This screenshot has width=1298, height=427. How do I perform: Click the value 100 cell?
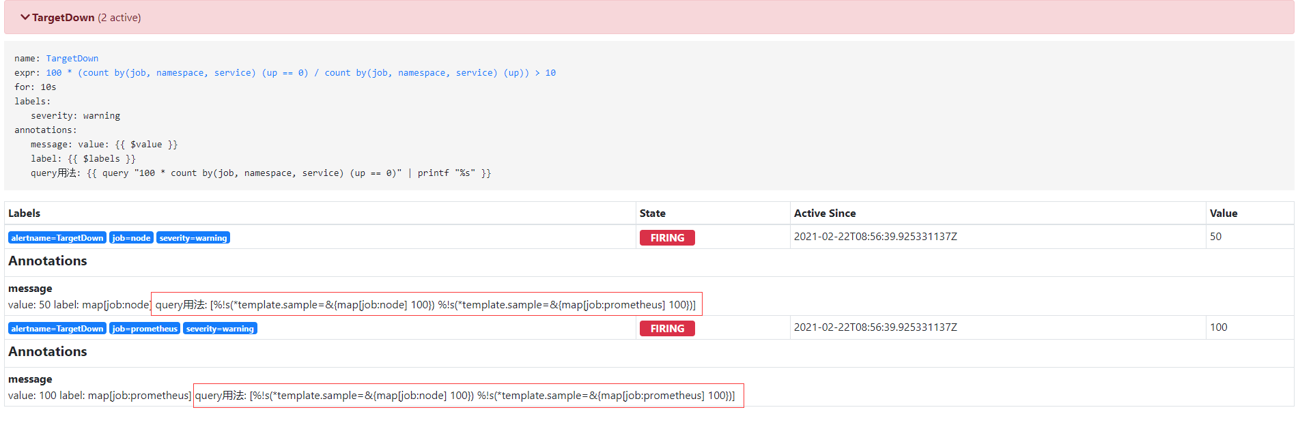(x=1218, y=327)
